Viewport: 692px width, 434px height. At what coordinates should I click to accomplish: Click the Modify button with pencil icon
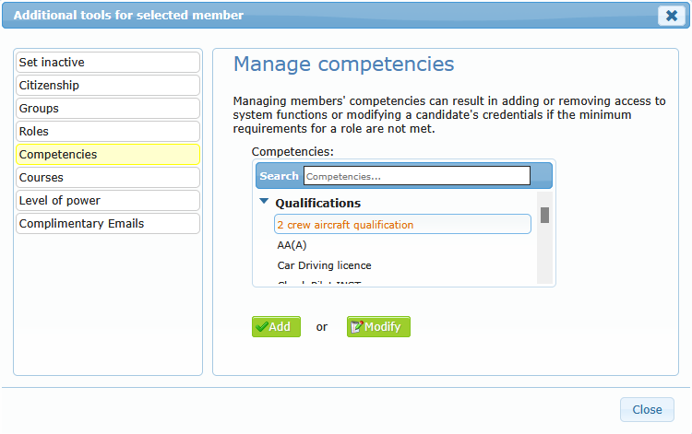coord(378,327)
